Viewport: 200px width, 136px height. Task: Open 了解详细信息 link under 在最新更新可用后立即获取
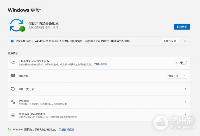point(100,64)
